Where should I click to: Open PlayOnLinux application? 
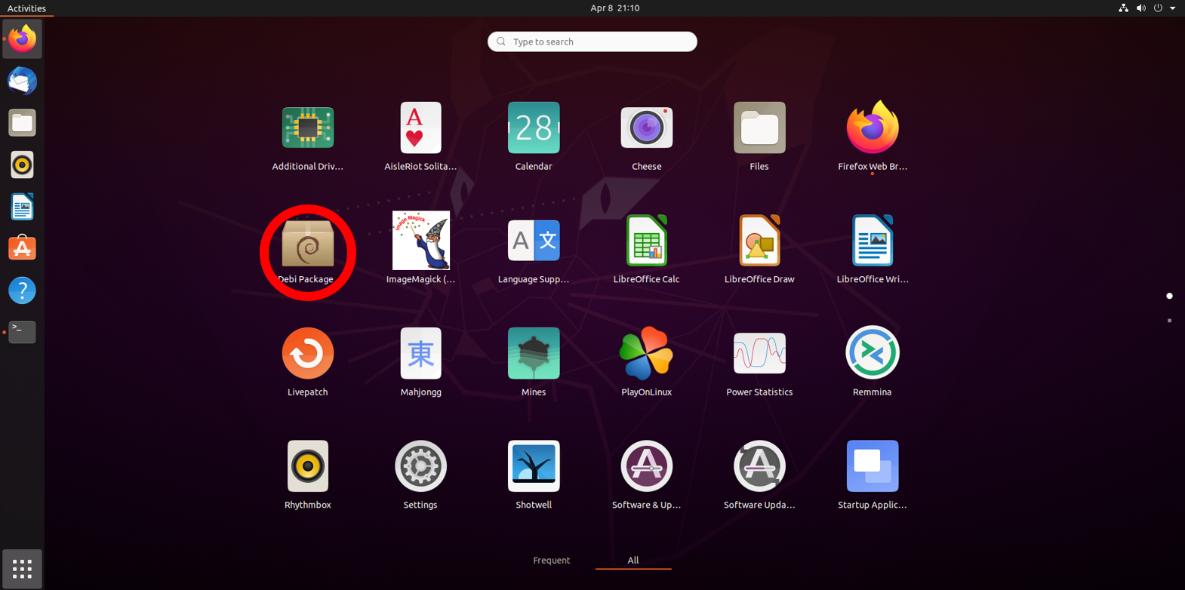pyautogui.click(x=646, y=354)
